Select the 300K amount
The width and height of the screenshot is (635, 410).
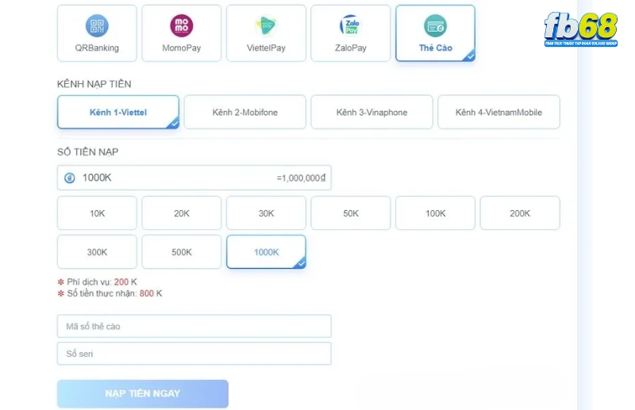point(97,251)
